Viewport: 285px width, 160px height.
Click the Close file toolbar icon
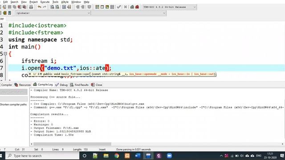pos(19,7)
